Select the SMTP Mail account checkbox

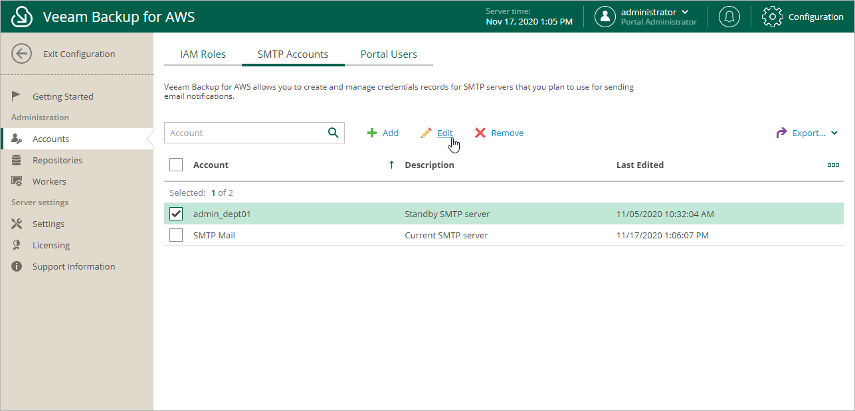(176, 234)
